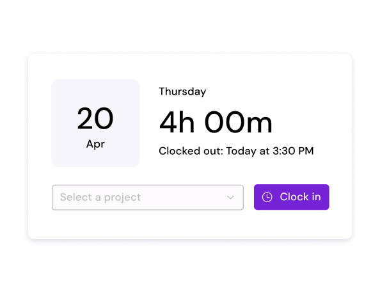Click the Clock in button
Image resolution: width=380 pixels, height=291 pixels.
coord(291,197)
